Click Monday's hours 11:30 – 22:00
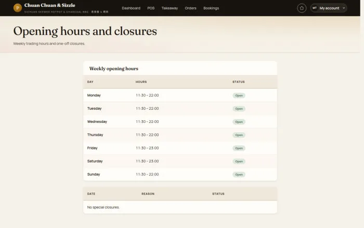The width and height of the screenshot is (364, 228). 147,95
